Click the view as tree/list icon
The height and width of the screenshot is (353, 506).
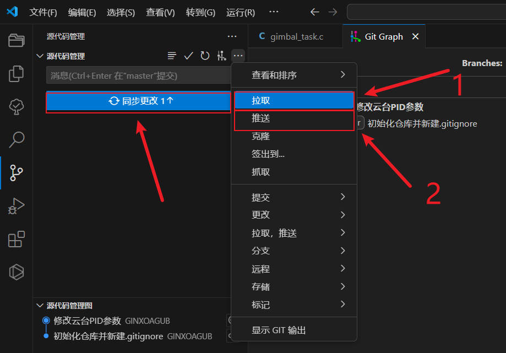[172, 56]
